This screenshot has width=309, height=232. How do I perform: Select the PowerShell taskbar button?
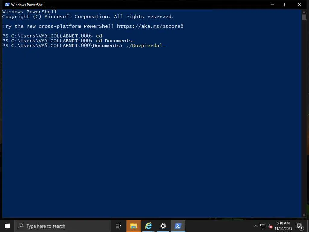tap(178, 226)
